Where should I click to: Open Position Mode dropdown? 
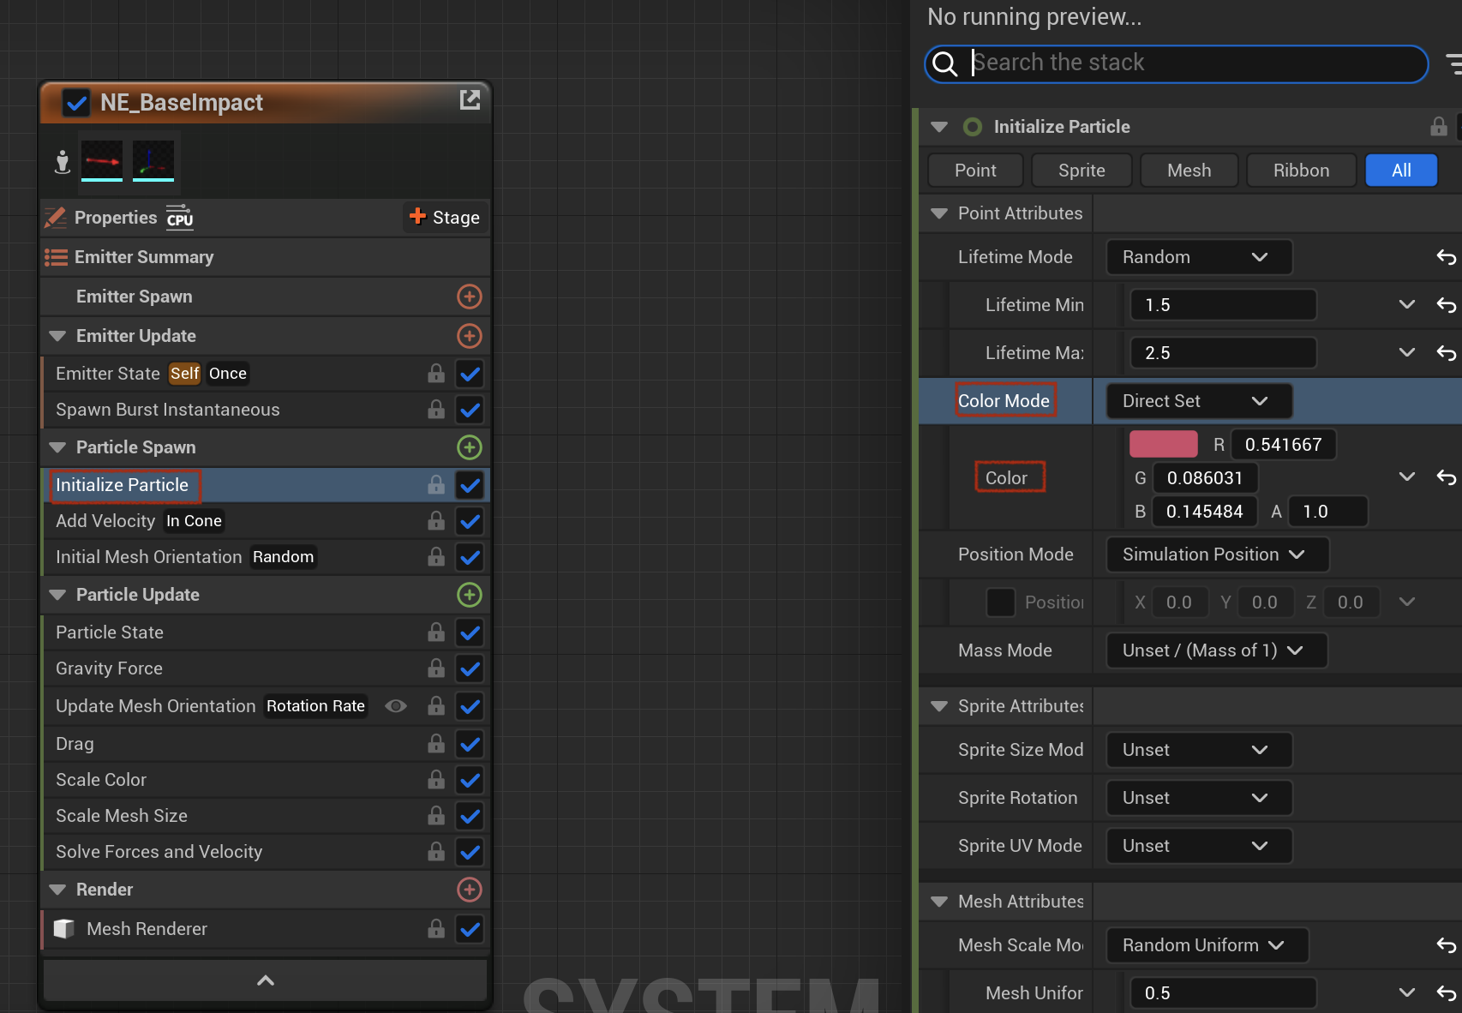1217,554
